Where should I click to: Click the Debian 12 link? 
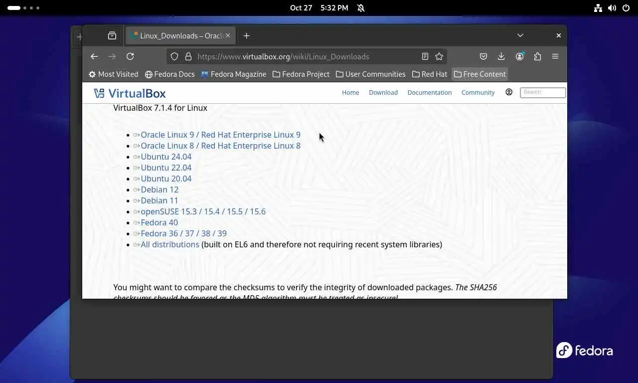[x=159, y=190]
